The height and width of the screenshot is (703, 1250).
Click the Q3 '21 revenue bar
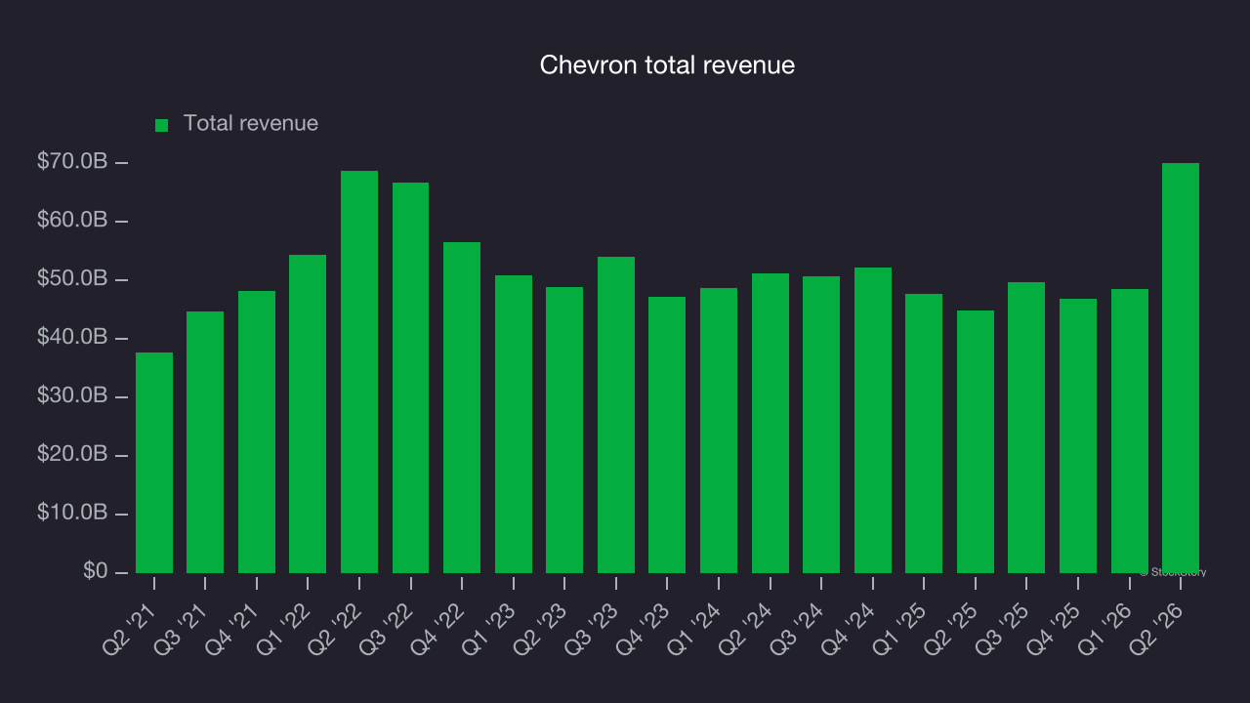pos(205,442)
